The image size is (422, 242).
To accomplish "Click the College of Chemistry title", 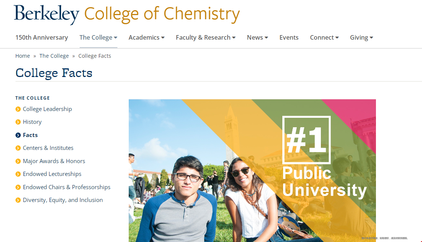I will [162, 14].
